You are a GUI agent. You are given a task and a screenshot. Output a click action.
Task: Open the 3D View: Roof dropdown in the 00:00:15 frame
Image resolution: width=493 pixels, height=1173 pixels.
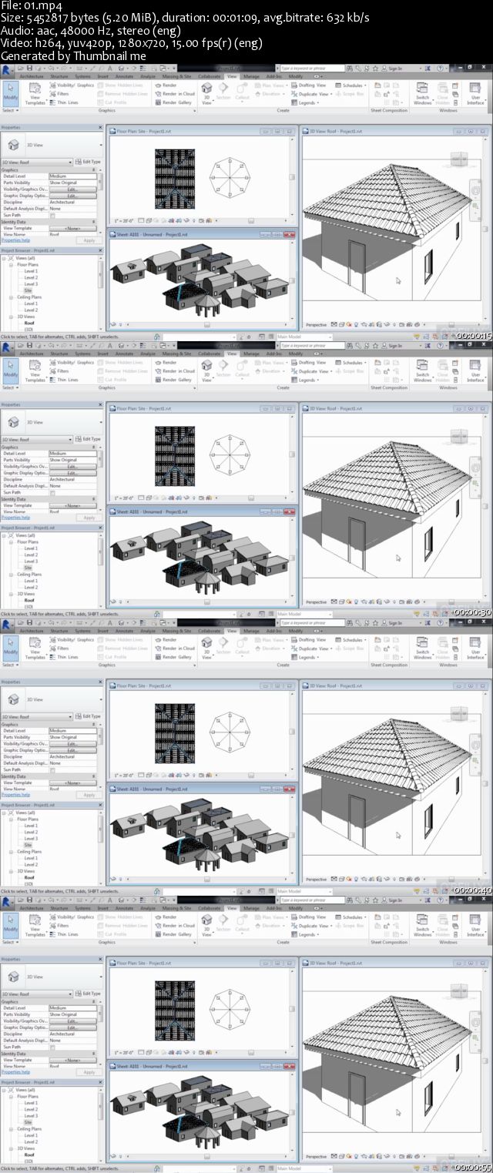[37, 162]
